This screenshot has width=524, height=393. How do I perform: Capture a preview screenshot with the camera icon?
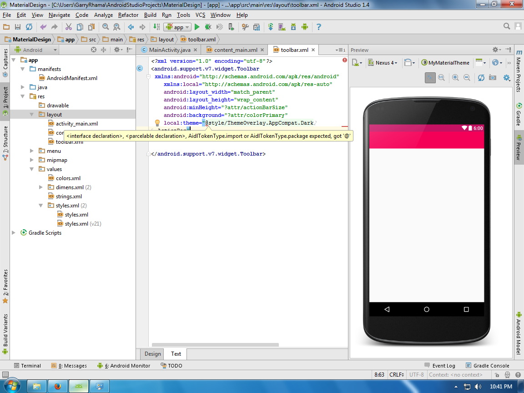(x=492, y=78)
